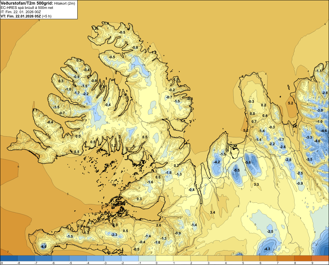The width and height of the screenshot is (329, 265).
Task: Click the valid time 'VT: Fim. 22.01.2026 05Z'
Action: [21, 16]
